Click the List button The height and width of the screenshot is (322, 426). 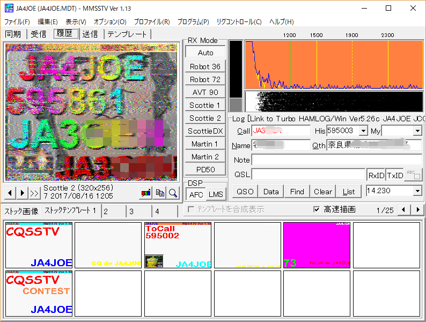(x=349, y=192)
